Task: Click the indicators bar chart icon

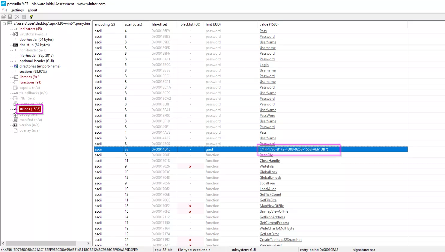Action: point(16,29)
